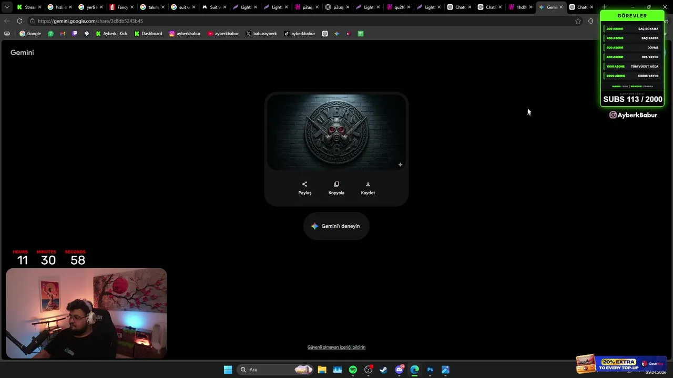Open the baburayberk X bookmark

[261, 34]
